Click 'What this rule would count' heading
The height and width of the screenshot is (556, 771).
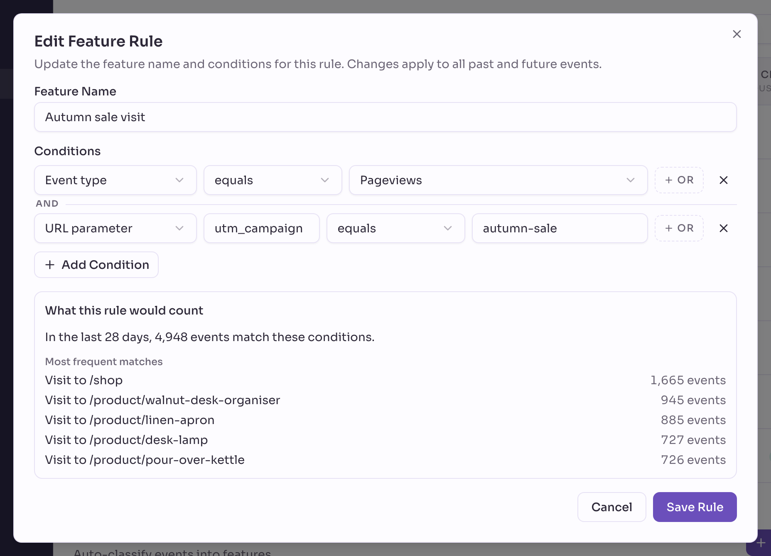tap(124, 310)
